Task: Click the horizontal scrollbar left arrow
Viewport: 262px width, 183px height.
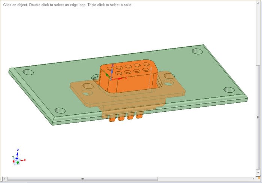Action: coord(4,179)
